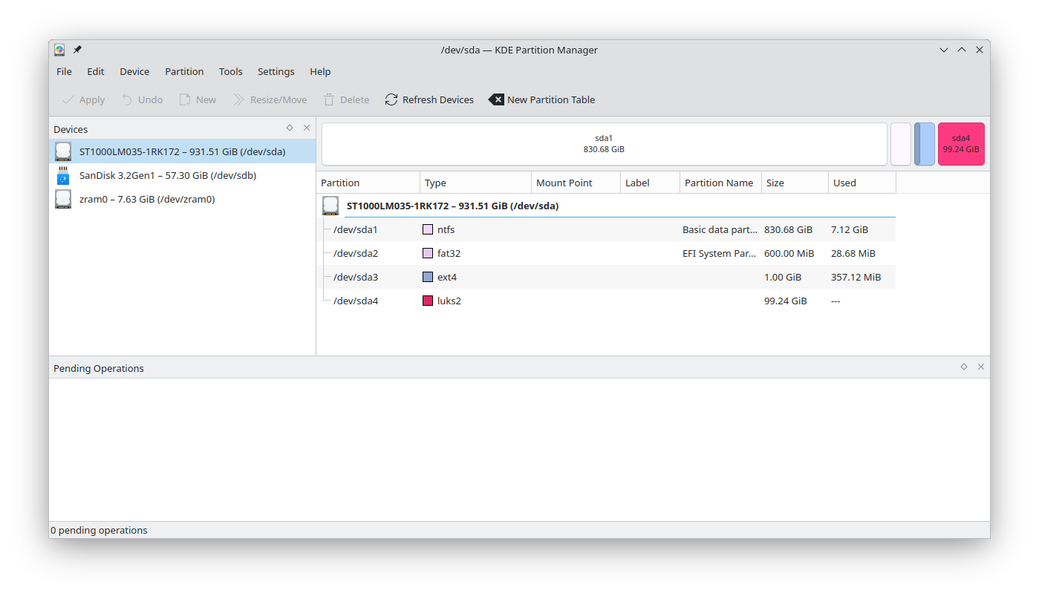Open the Tools menu

[230, 71]
